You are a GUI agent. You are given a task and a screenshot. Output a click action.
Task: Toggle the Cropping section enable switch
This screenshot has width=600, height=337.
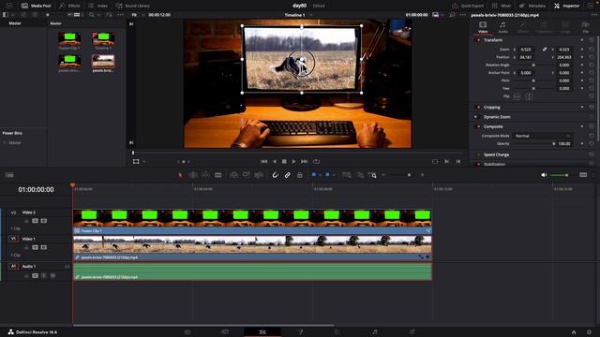click(478, 108)
